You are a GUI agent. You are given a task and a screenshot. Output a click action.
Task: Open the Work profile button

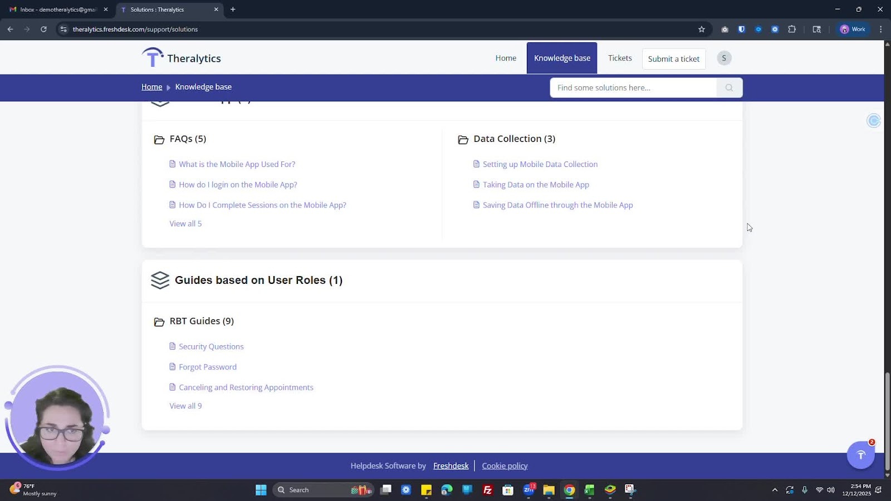[x=853, y=29]
